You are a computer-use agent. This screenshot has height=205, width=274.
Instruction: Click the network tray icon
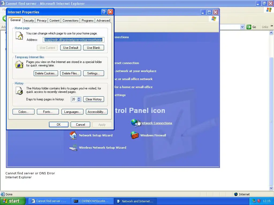click(254, 201)
